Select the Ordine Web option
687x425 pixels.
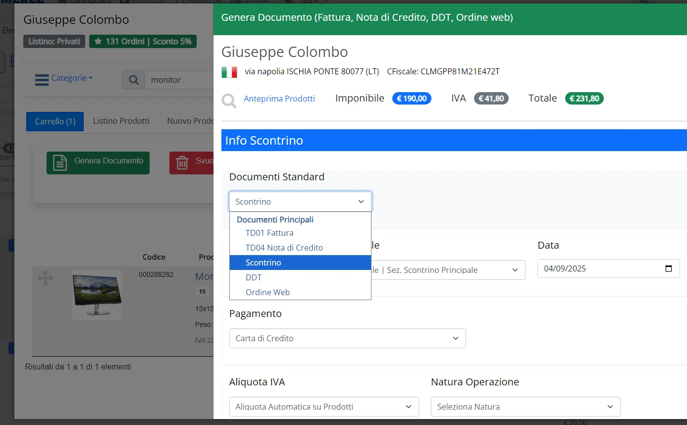300,292
